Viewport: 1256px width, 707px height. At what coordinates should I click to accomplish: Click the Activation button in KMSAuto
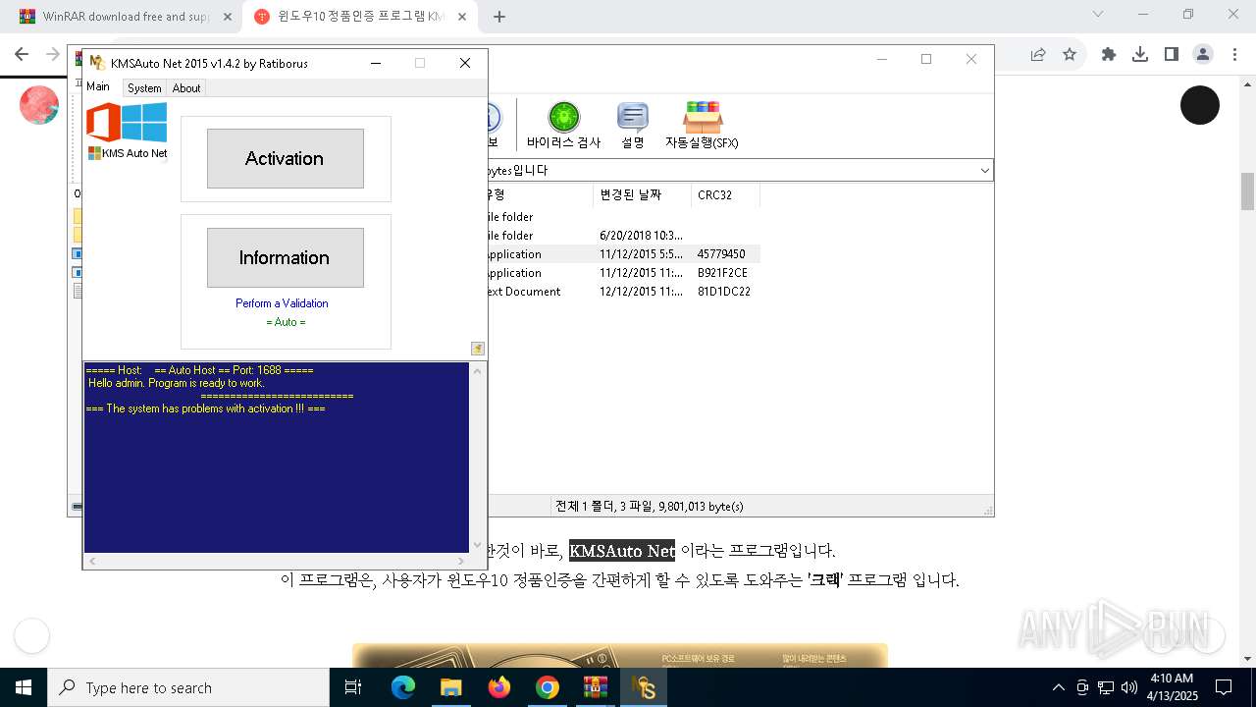(285, 158)
